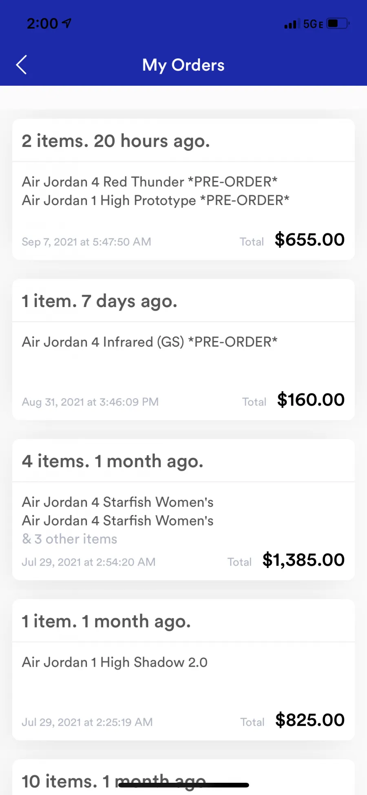Tap the $825.00 order total
367x795 pixels.
[x=310, y=720]
